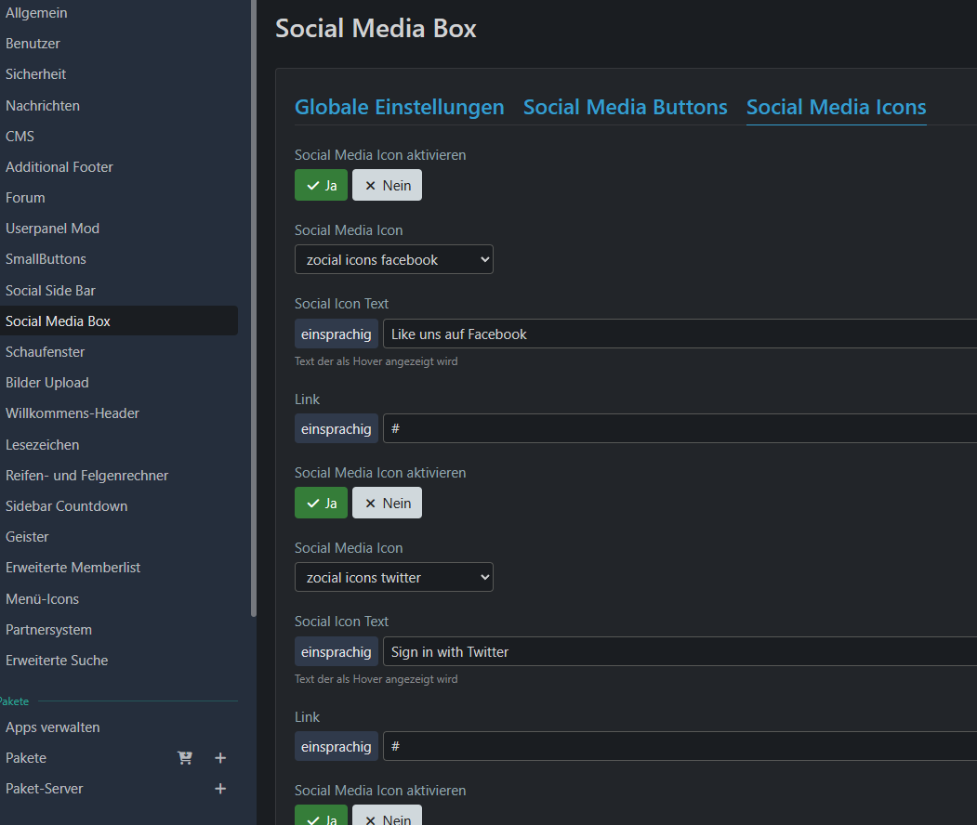
Task: Open the Menü-Icons sidebar entry
Action: point(42,599)
